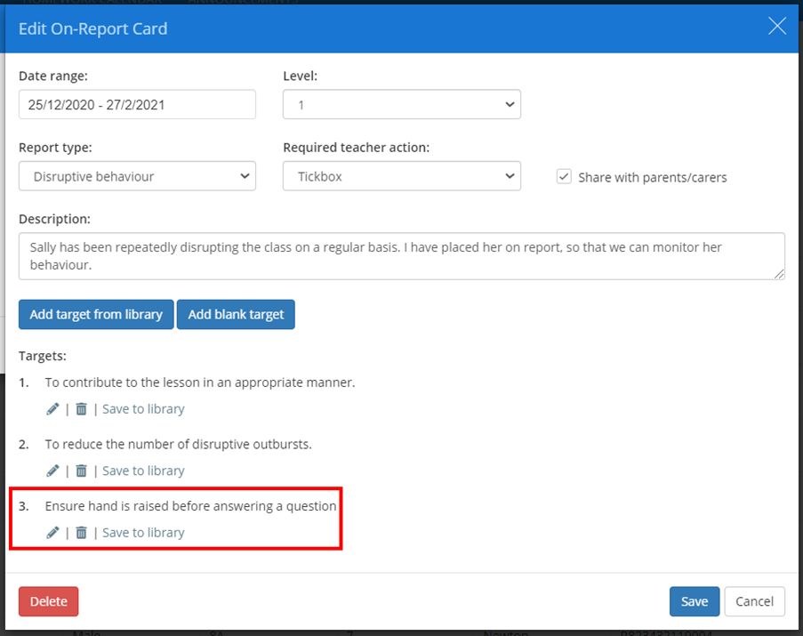Screen dimensions: 803x636
Task: Delete the on-report card
Action: [49, 601]
